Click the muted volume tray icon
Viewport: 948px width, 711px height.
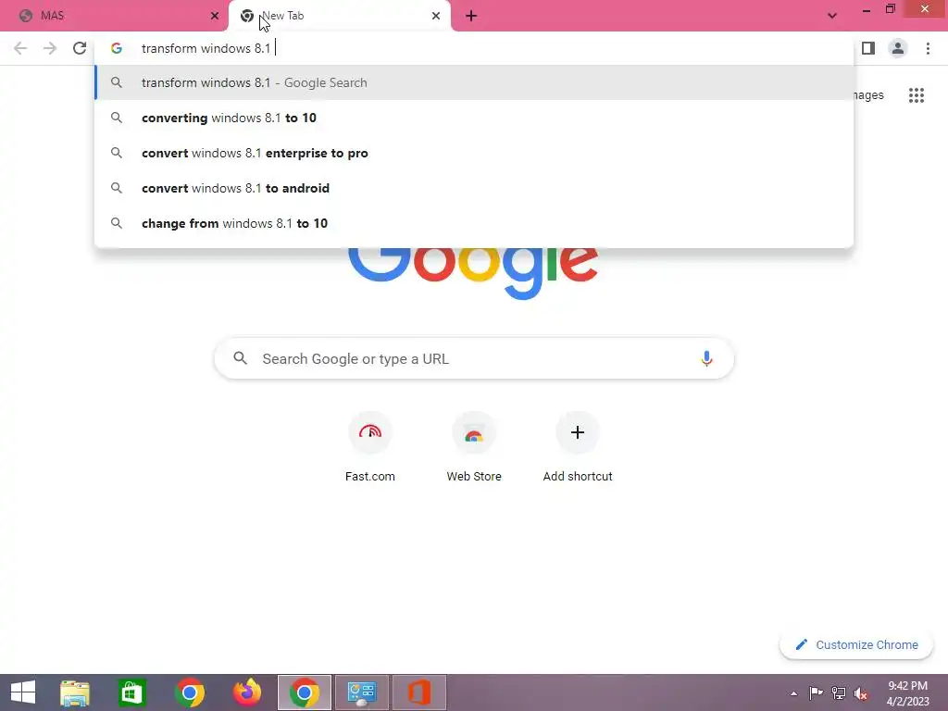[x=861, y=692]
